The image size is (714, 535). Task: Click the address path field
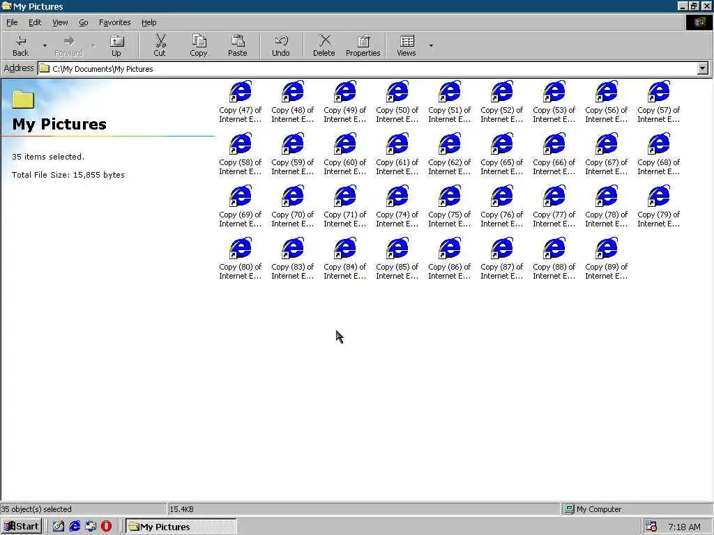click(368, 69)
